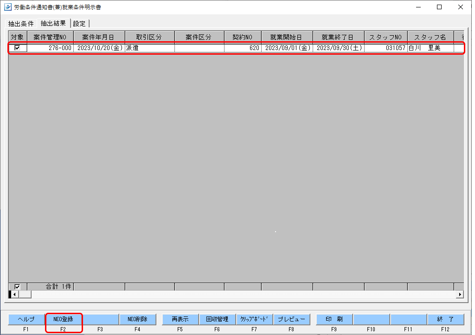Click the 就業終了日 column header

coord(338,37)
